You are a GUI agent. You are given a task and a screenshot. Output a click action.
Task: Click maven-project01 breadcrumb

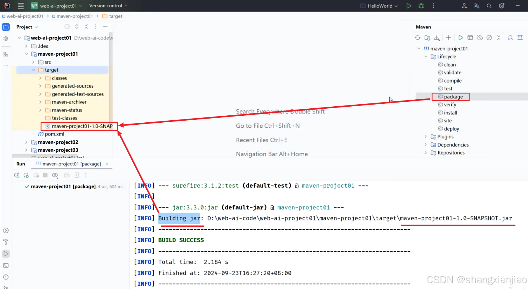[72, 16]
